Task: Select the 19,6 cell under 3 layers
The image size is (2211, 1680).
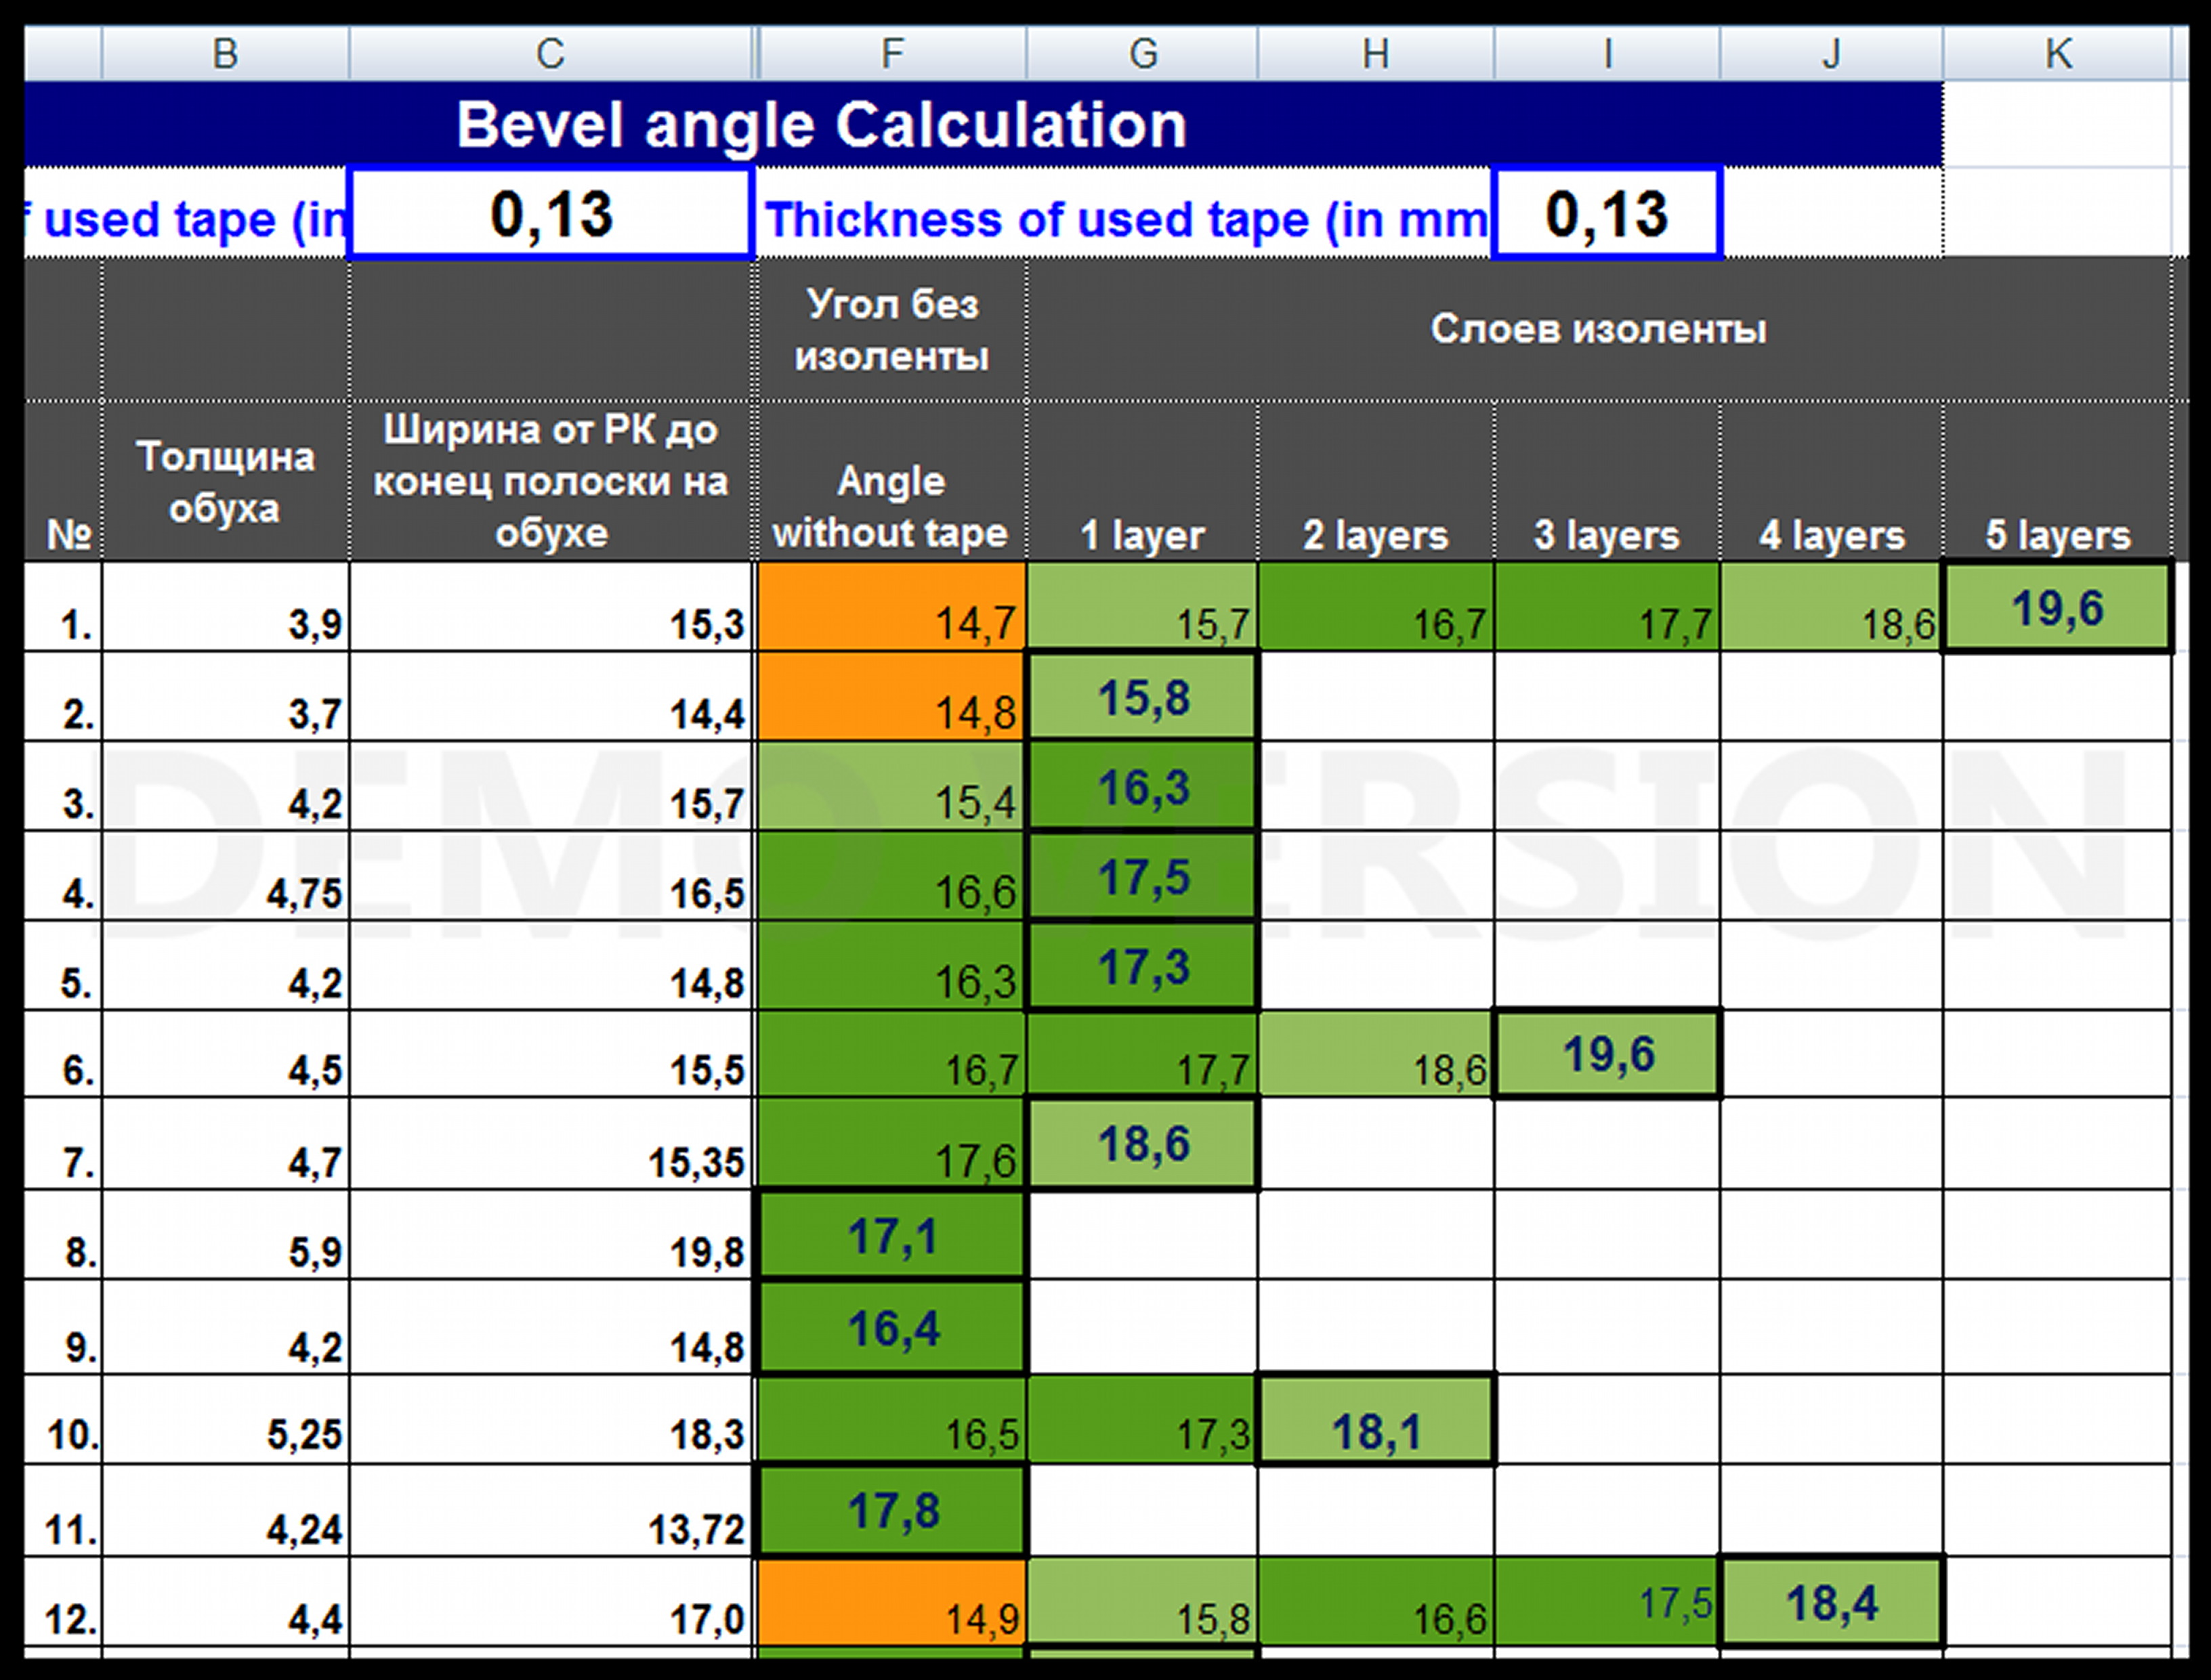Action: click(1607, 1054)
